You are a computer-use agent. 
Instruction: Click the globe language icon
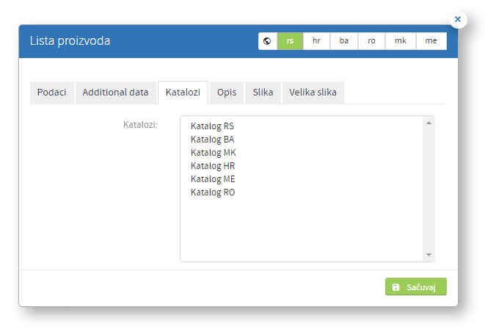(x=267, y=41)
